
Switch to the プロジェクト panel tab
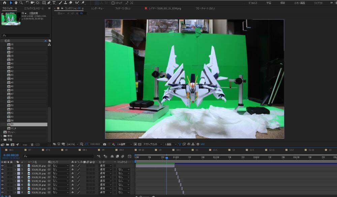click(x=8, y=8)
